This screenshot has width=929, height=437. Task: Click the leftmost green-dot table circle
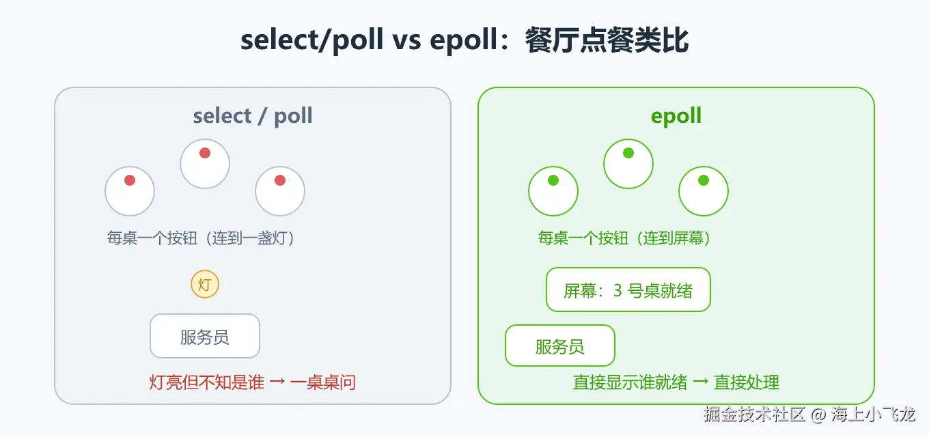coord(553,191)
